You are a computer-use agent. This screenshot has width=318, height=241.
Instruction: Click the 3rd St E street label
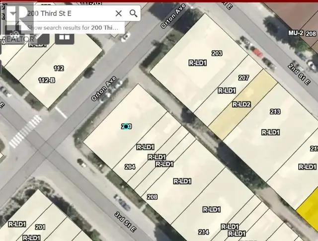[125, 222]
